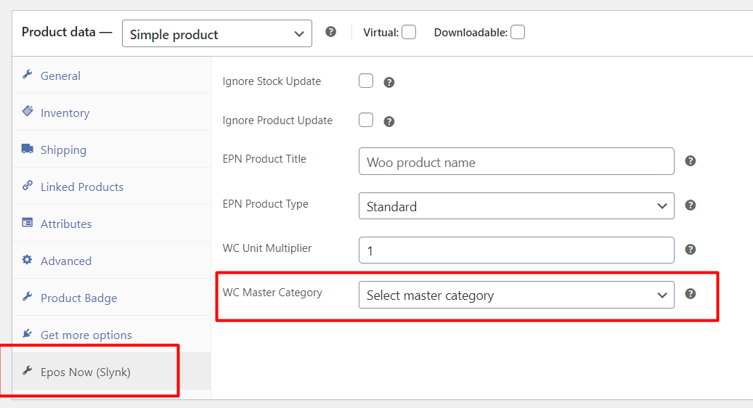753x408 pixels.
Task: Click help icon next to Ignore Stock Update
Action: [389, 83]
